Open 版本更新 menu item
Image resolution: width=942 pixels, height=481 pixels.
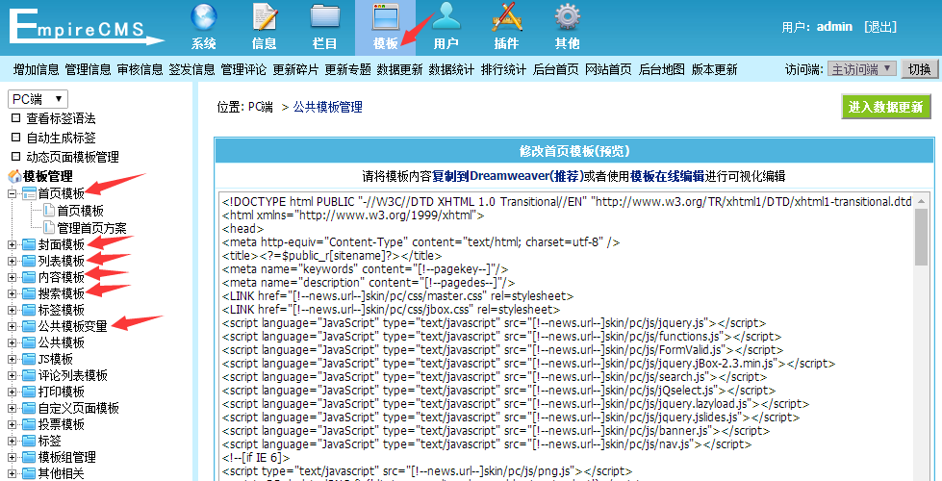pyautogui.click(x=714, y=69)
